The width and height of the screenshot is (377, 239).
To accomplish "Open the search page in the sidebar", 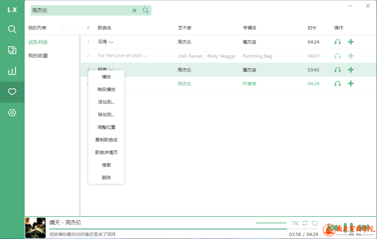I will 12,29.
